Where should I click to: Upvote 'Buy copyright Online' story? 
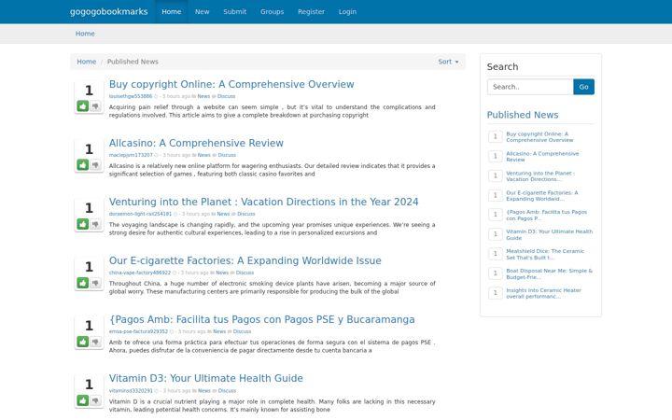[83, 105]
